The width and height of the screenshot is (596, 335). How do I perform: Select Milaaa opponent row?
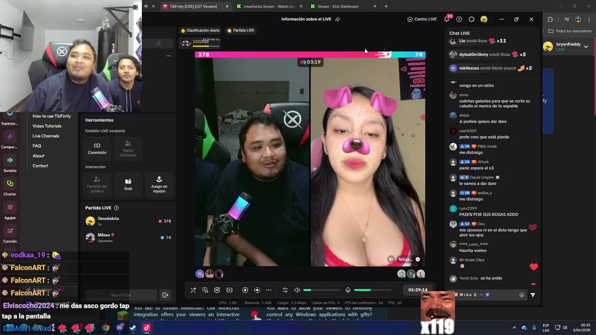pyautogui.click(x=128, y=237)
